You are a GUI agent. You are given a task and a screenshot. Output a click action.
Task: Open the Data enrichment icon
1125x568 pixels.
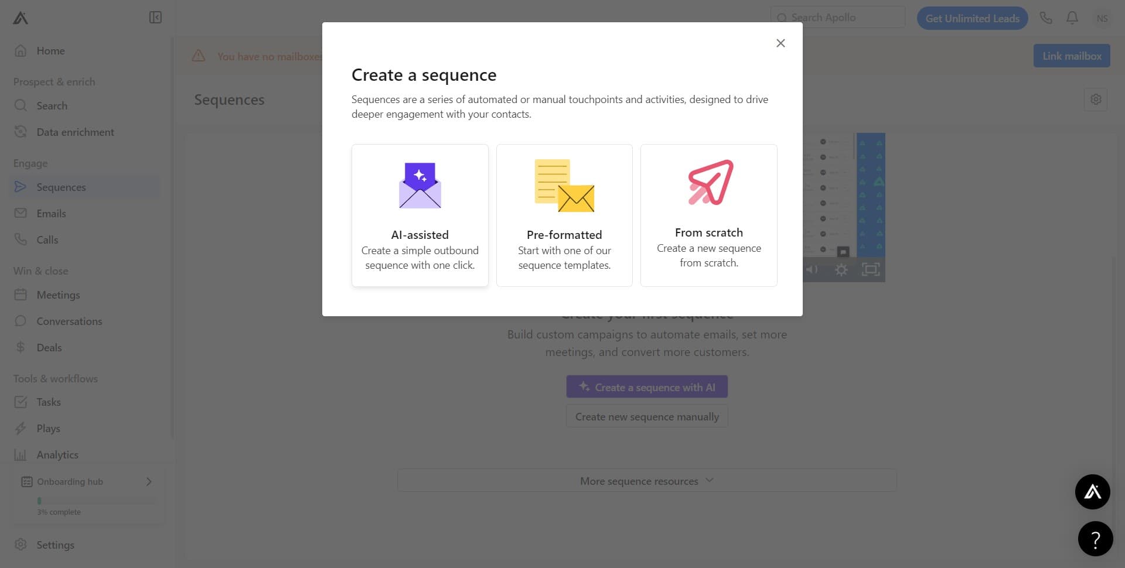point(21,132)
